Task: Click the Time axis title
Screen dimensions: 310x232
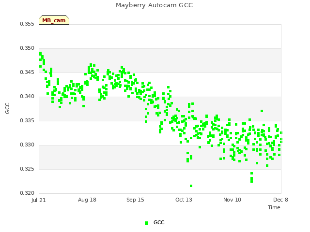Action: click(x=274, y=207)
